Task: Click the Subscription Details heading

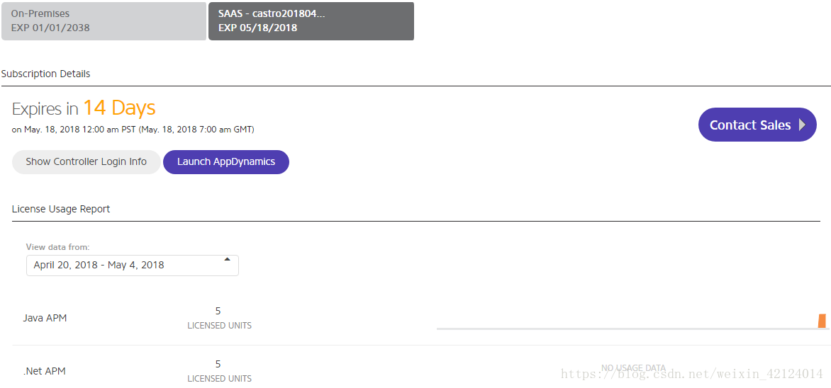Action: point(45,74)
